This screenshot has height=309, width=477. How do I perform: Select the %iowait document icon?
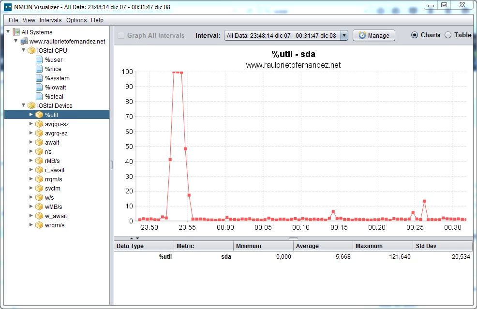click(x=39, y=87)
